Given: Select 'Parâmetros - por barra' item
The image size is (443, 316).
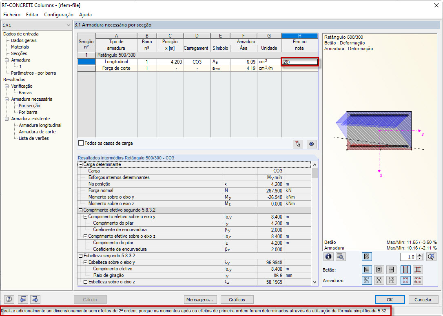Looking at the screenshot, I should click(33, 73).
